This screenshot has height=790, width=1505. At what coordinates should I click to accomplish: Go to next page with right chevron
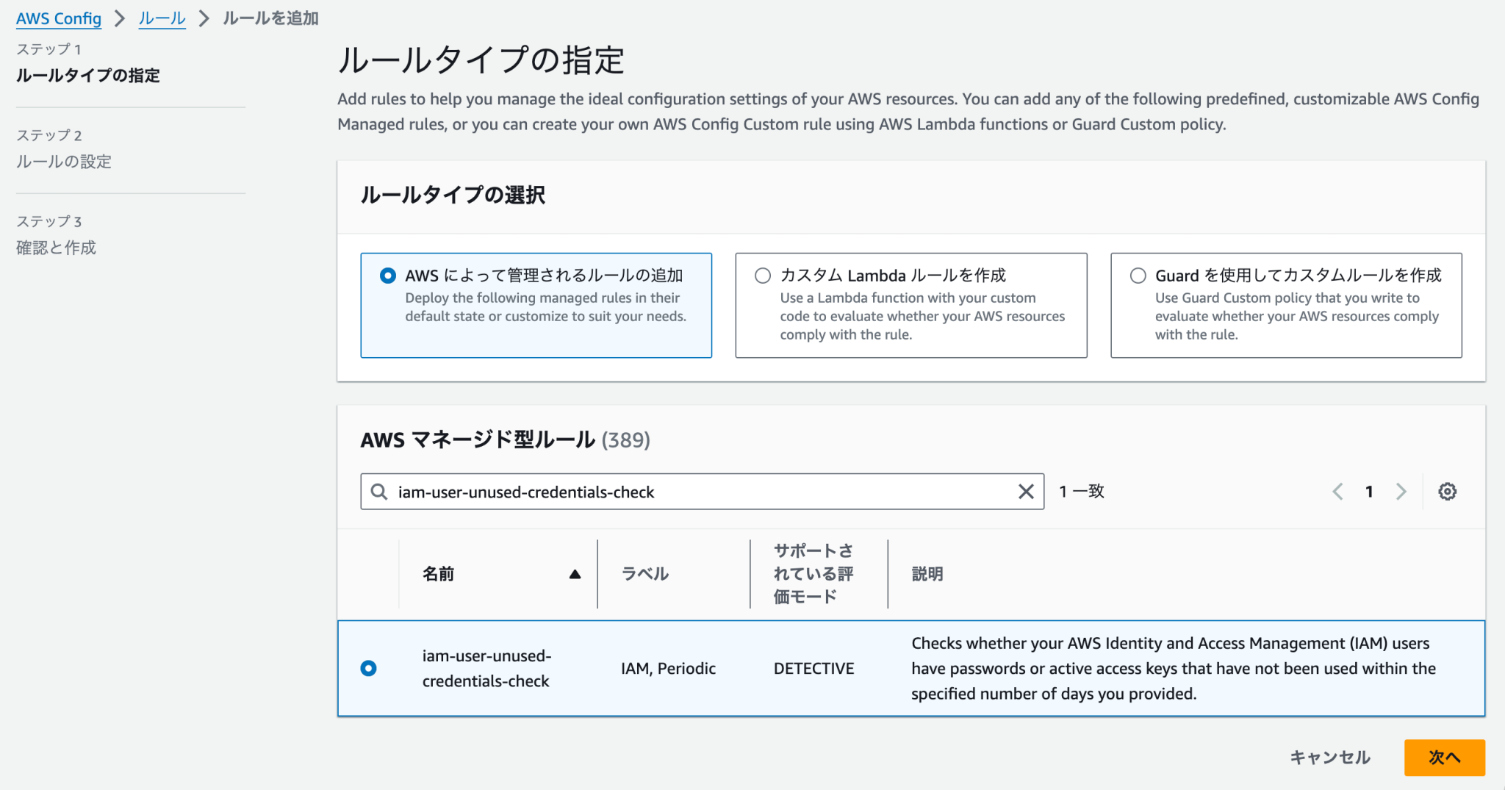(1402, 491)
